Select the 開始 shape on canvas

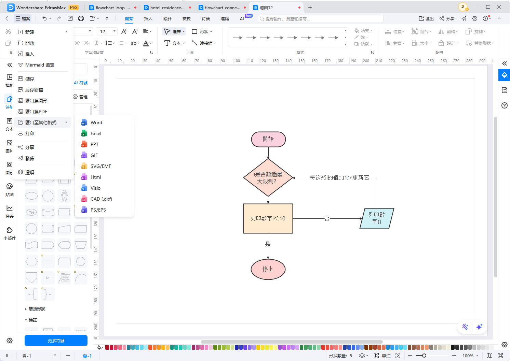[x=268, y=139]
